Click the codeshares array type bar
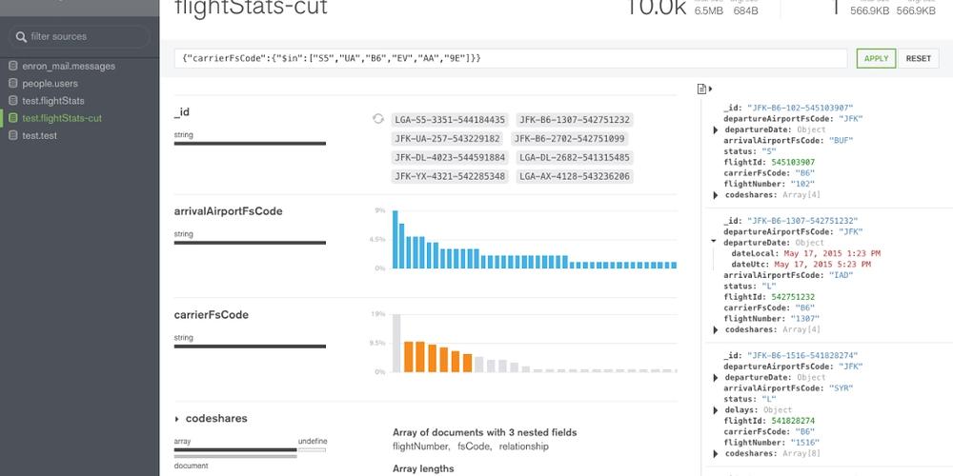 [235, 450]
